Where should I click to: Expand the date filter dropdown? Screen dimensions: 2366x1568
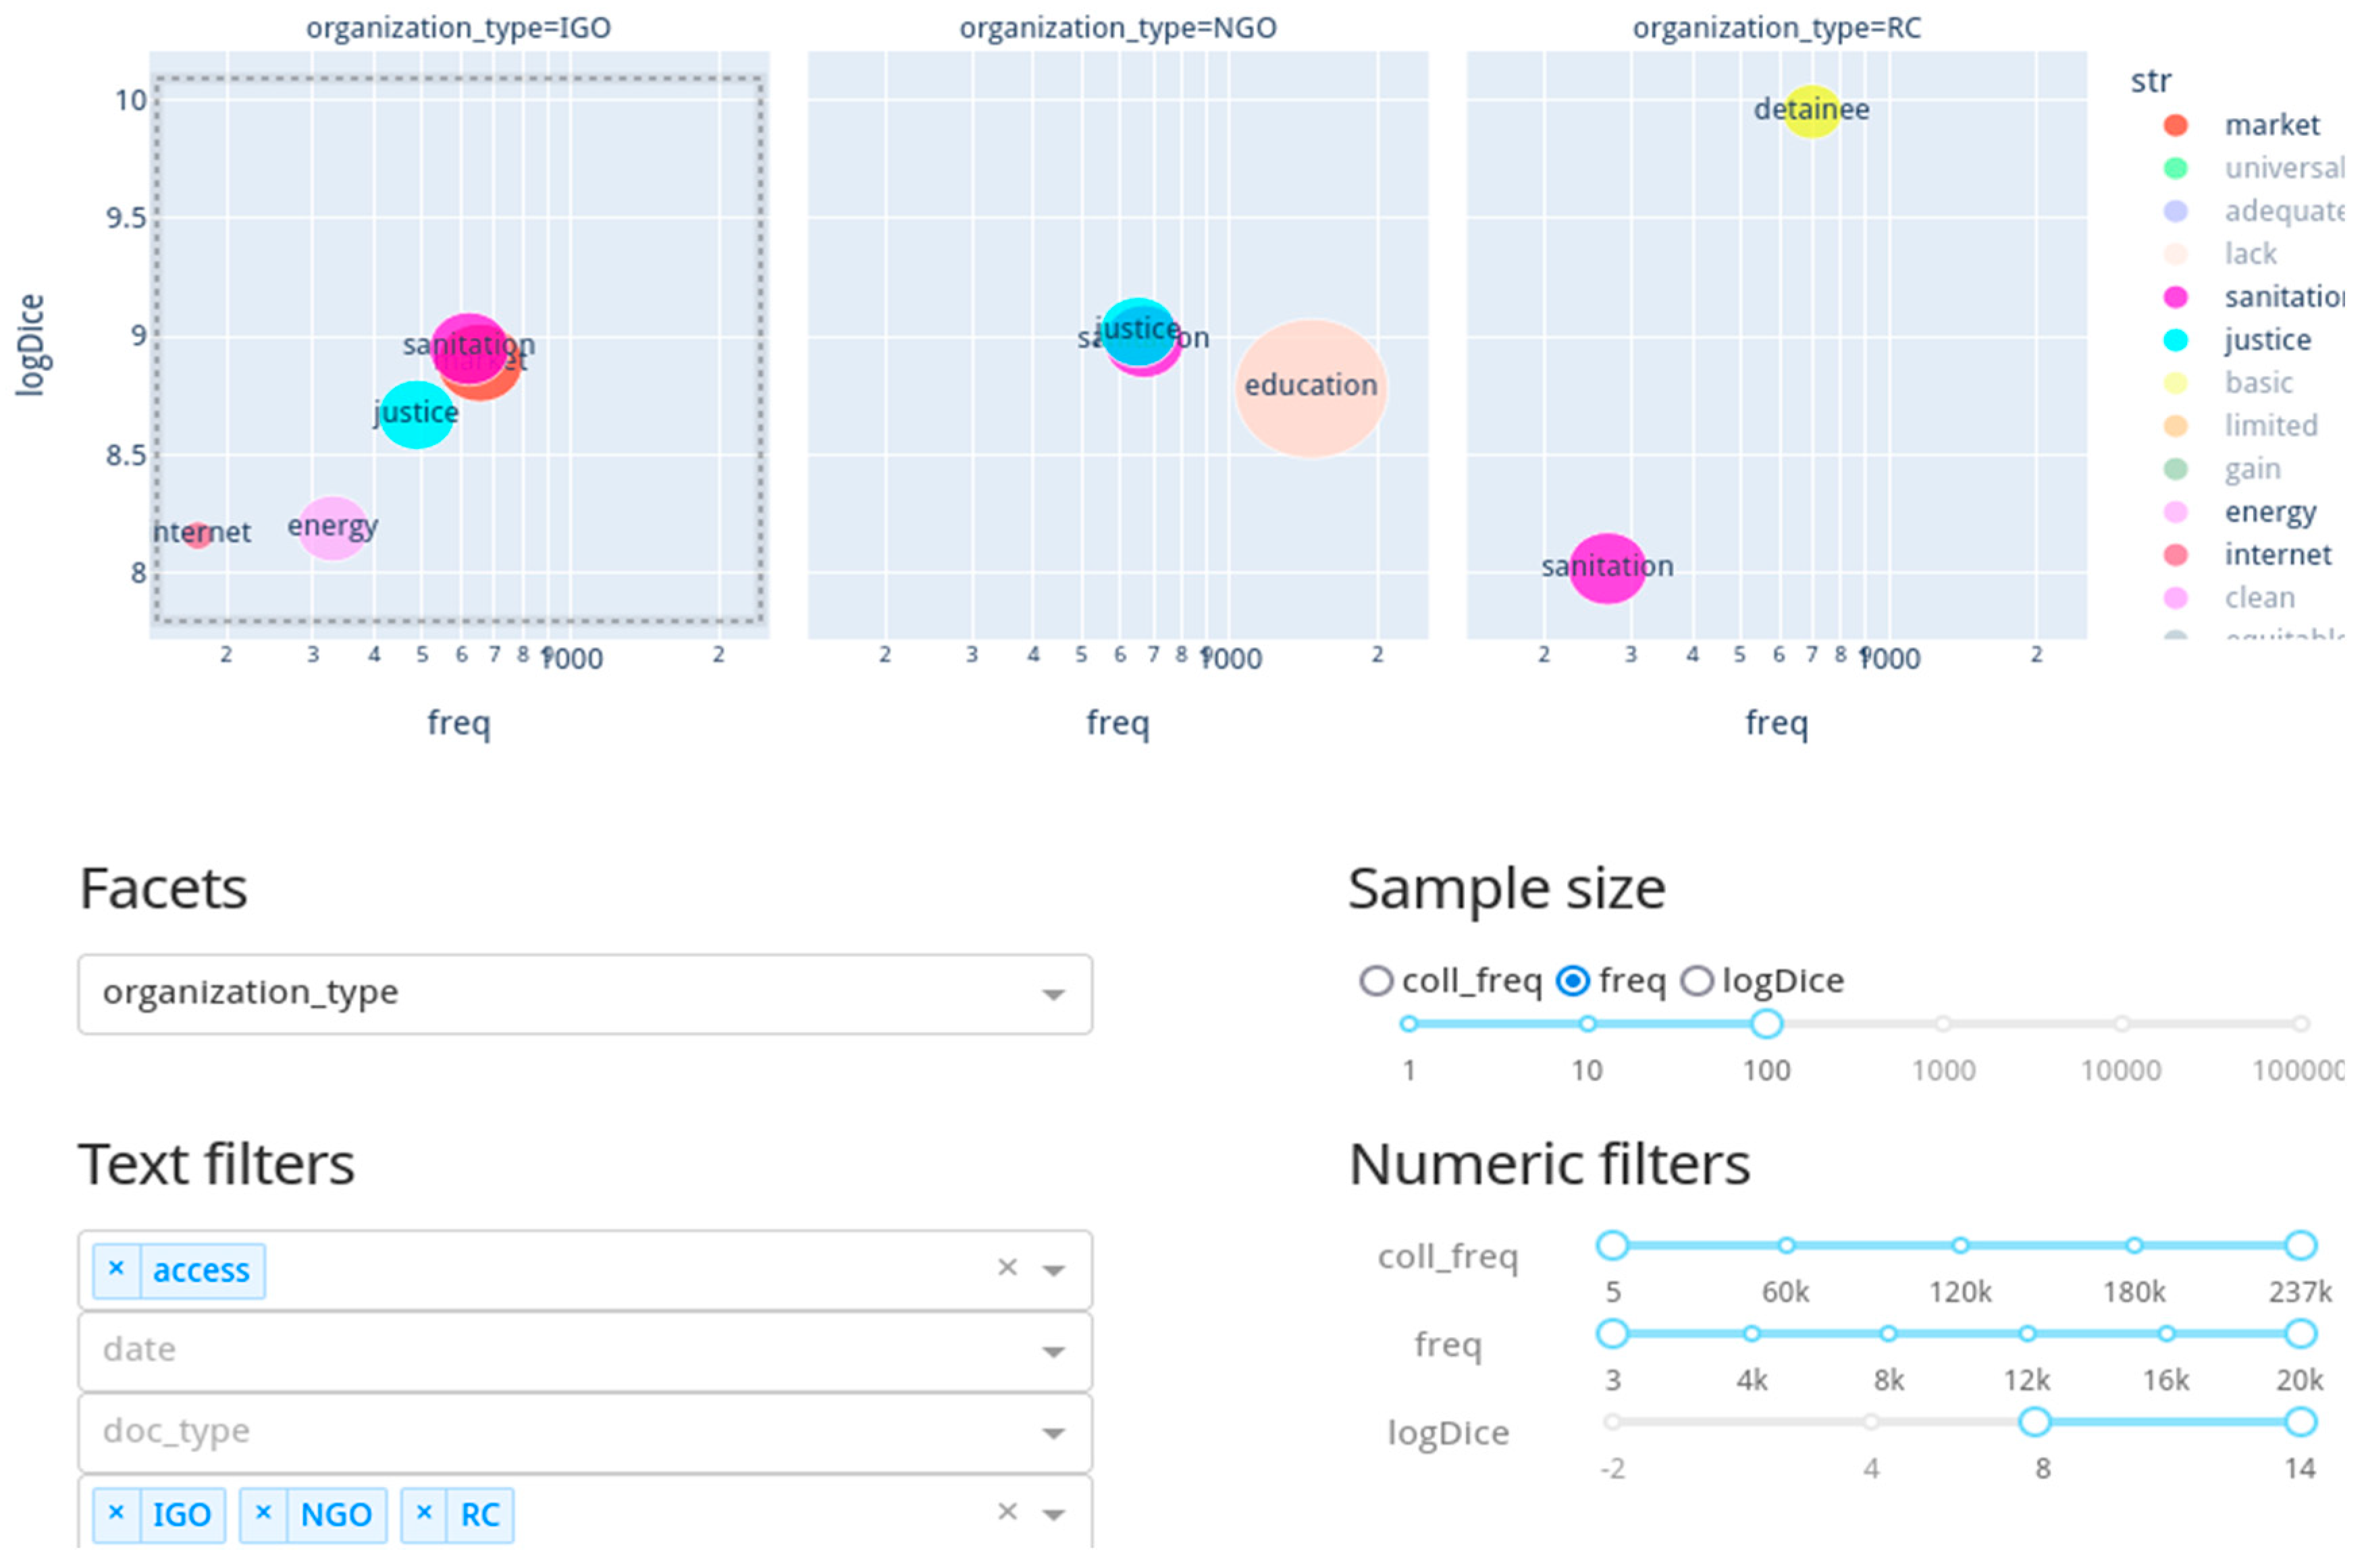click(1053, 1352)
